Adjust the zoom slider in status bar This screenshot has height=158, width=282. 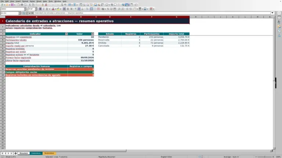[264, 157]
